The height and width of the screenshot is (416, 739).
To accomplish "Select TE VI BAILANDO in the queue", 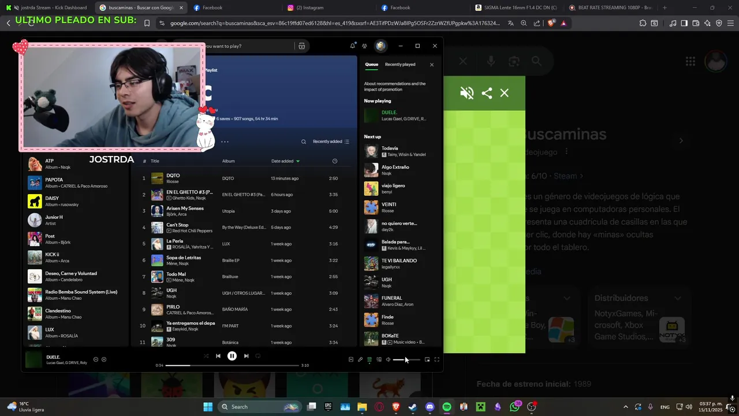I will pos(398,263).
